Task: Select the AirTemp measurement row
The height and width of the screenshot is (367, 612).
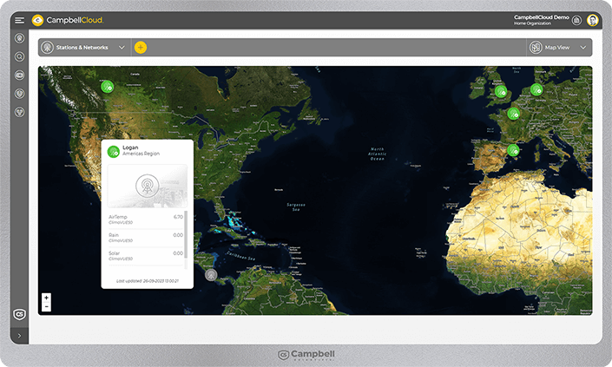Action: coord(145,219)
